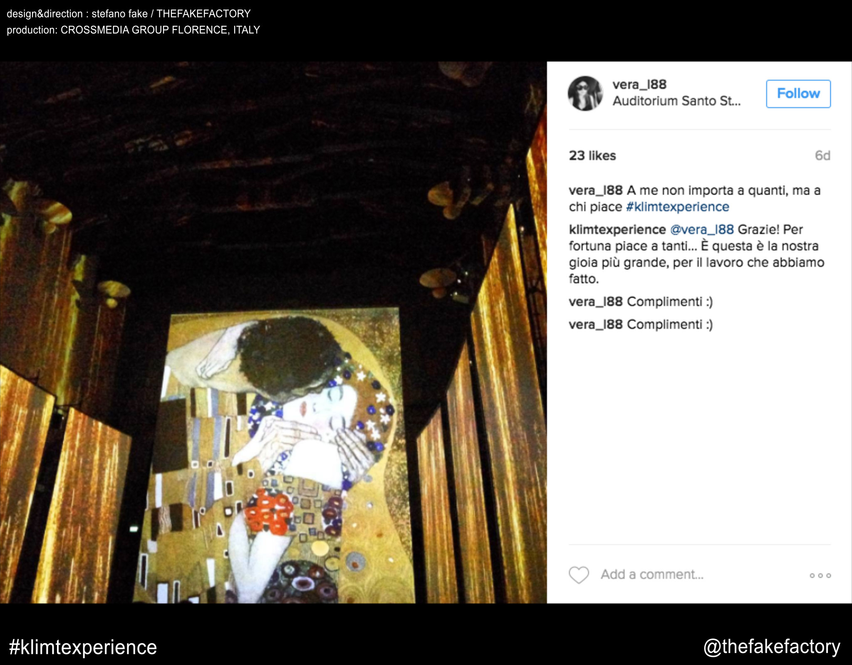This screenshot has height=665, width=852.
Task: Click the Klimt Kiss projection photo
Action: tap(273, 332)
